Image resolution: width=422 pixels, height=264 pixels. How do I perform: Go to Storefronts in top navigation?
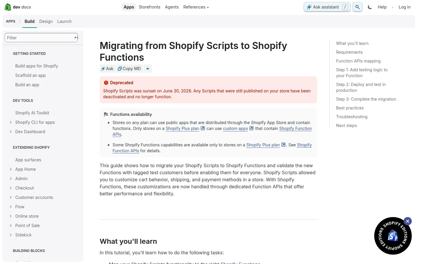(x=149, y=7)
